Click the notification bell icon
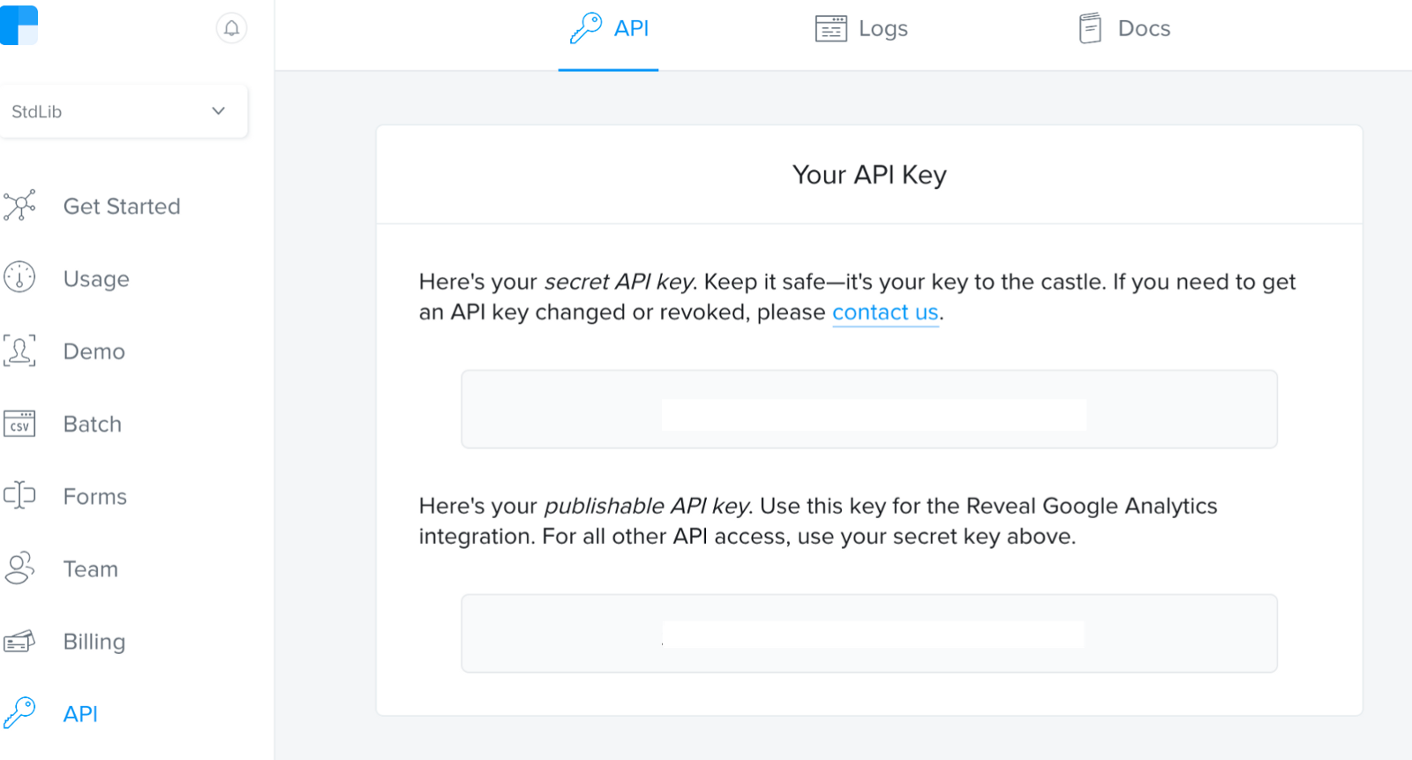1412x760 pixels. [x=231, y=28]
